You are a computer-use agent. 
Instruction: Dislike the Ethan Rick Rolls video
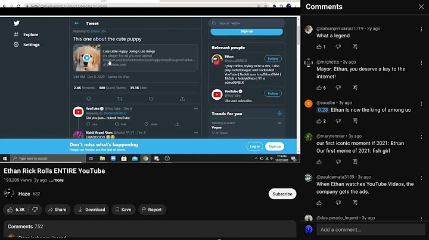coord(35,210)
